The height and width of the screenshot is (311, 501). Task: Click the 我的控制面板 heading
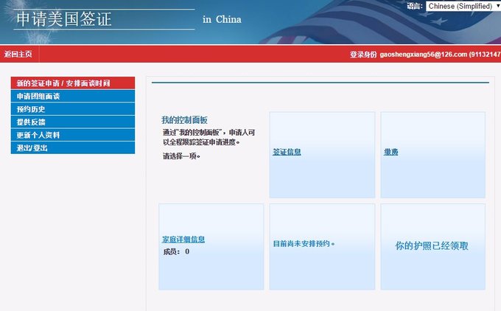(184, 120)
